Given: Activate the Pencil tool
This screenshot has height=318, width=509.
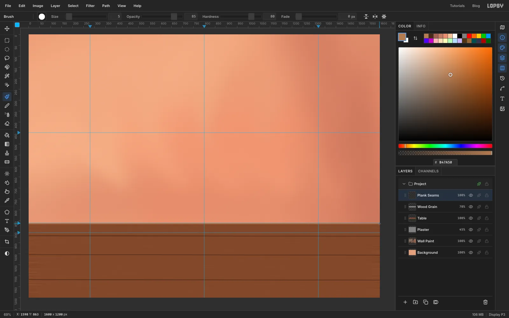Looking at the screenshot, I should pos(7,106).
